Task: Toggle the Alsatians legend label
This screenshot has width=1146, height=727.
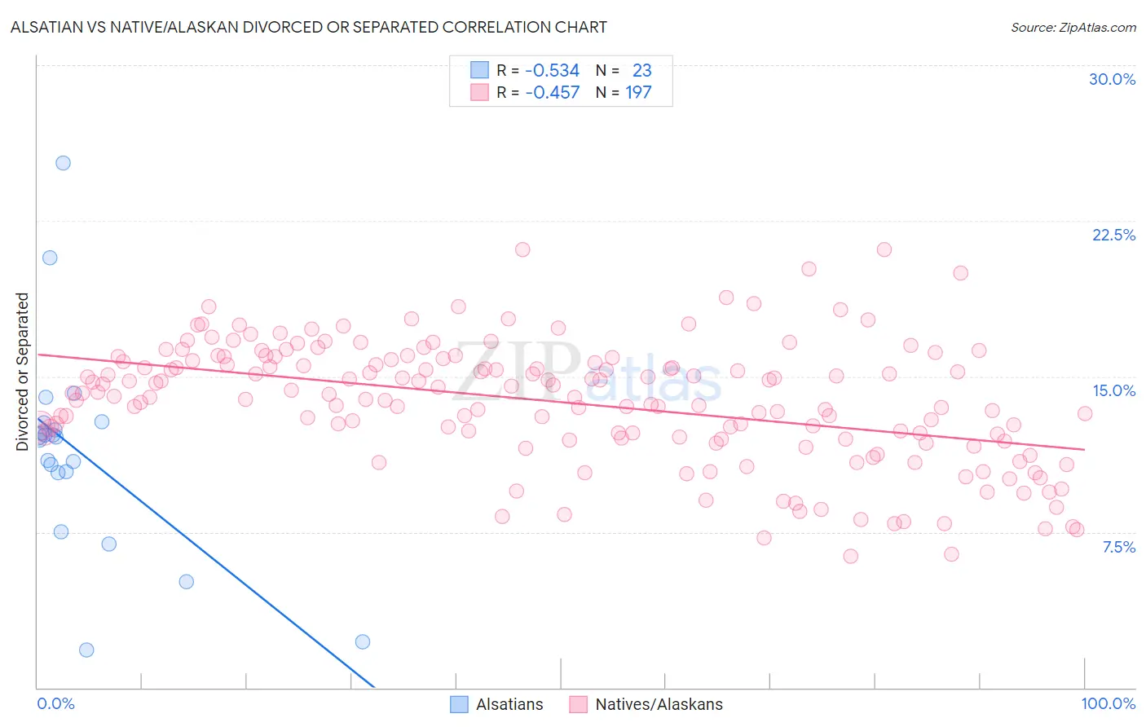Action: tap(509, 704)
